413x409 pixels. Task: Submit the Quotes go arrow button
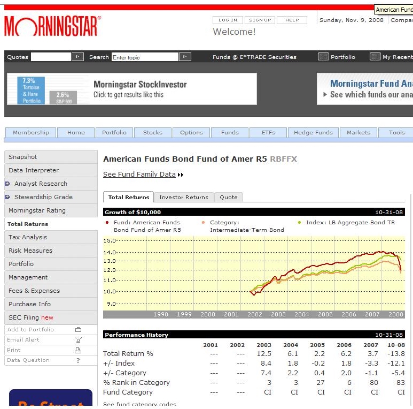pos(77,57)
